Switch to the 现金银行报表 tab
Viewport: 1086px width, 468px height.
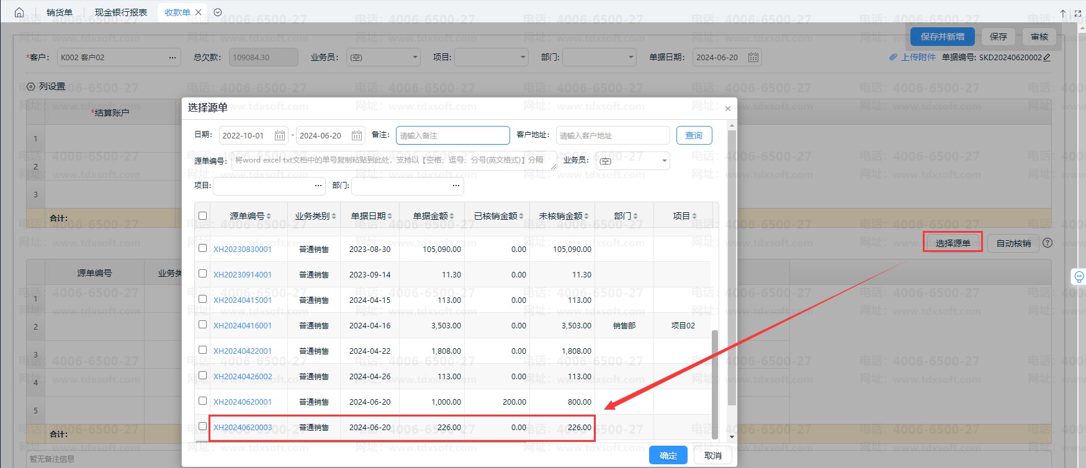pyautogui.click(x=121, y=12)
